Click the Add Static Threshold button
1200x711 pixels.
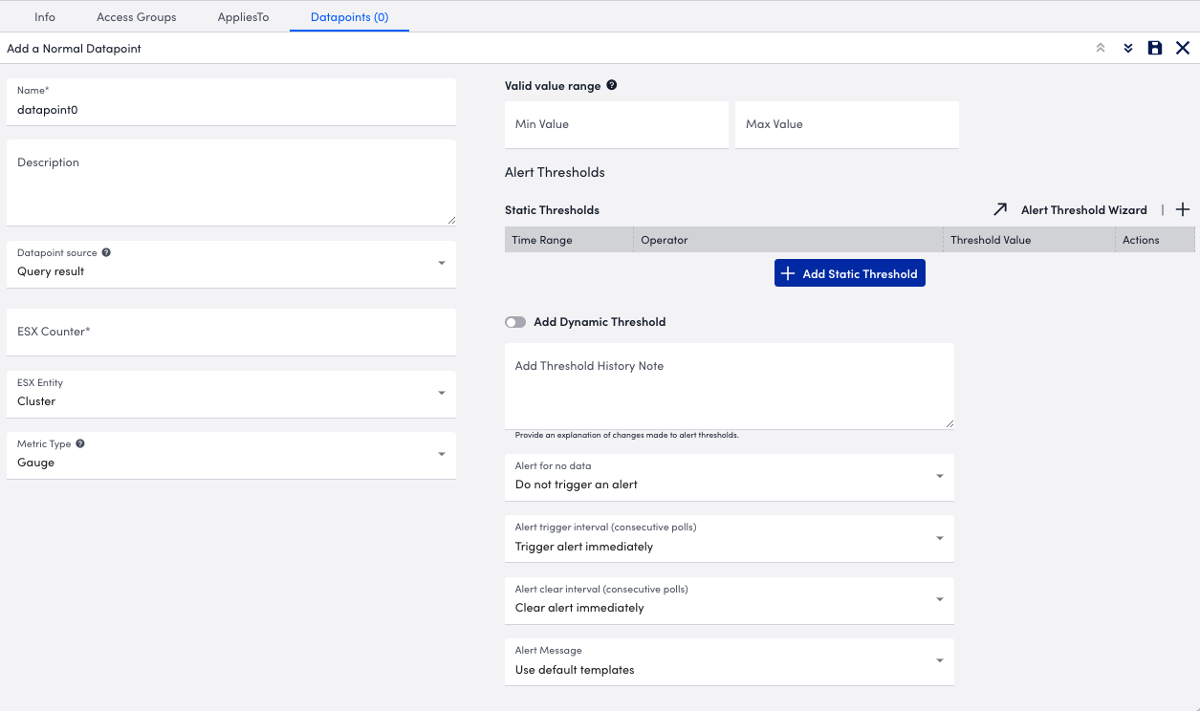click(x=849, y=274)
